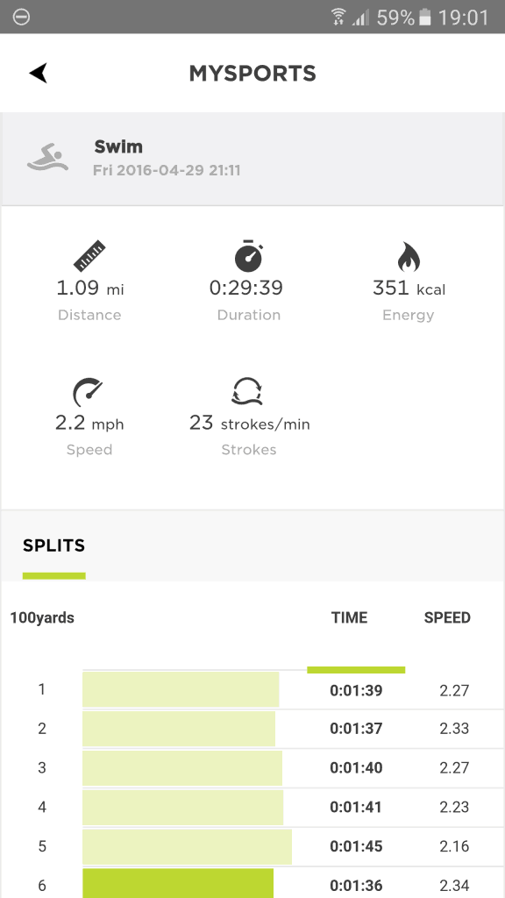The image size is (505, 898).
Task: Tap the MYSPORTS title
Action: pyautogui.click(x=252, y=74)
